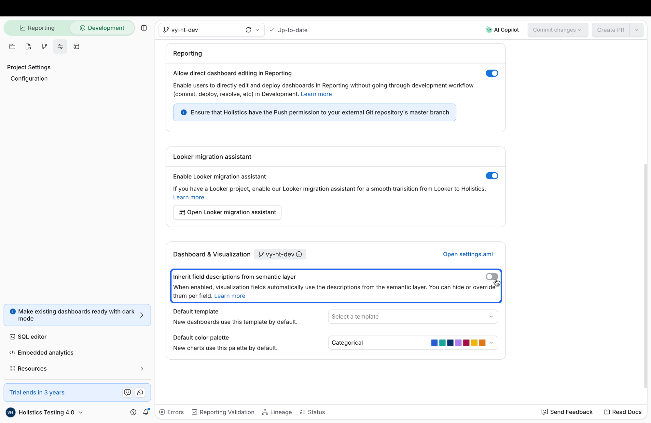
Task: Open the Commit changes dropdown
Action: [x=558, y=30]
